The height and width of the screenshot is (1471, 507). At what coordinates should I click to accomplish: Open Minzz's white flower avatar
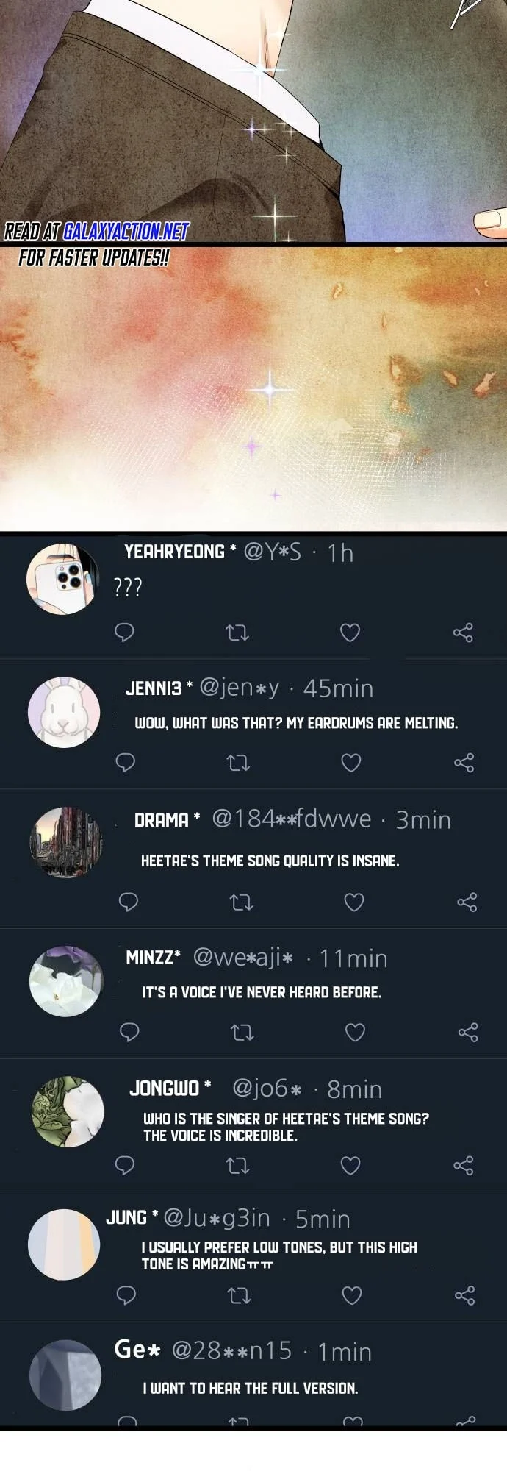pyautogui.click(x=66, y=982)
